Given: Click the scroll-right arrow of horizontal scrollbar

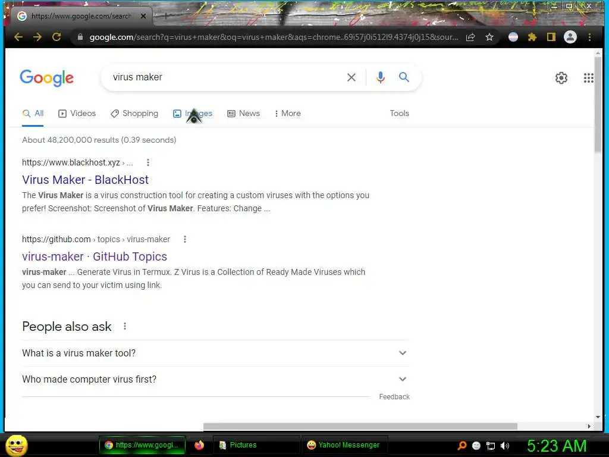Looking at the screenshot, I should tap(589, 426).
